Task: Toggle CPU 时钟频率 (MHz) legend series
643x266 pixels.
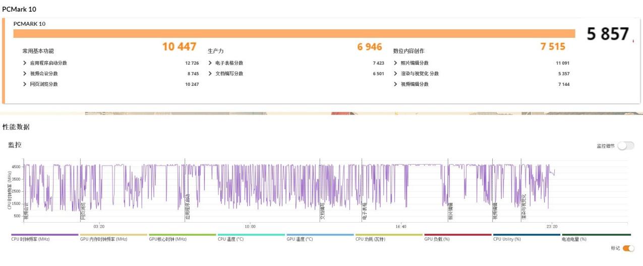Action: 44,237
